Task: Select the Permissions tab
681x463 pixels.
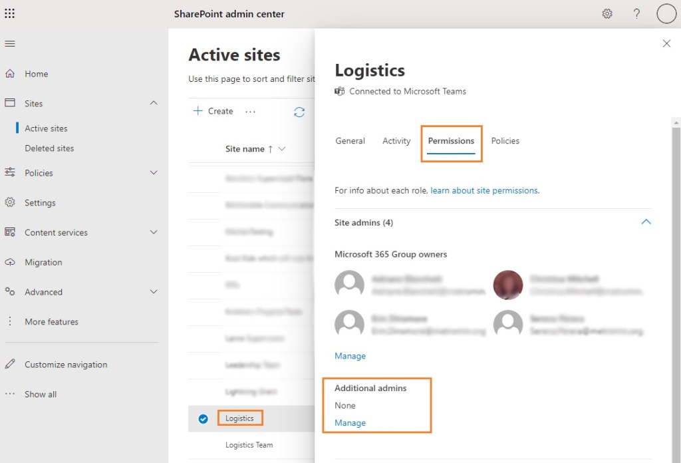Action: (x=451, y=141)
